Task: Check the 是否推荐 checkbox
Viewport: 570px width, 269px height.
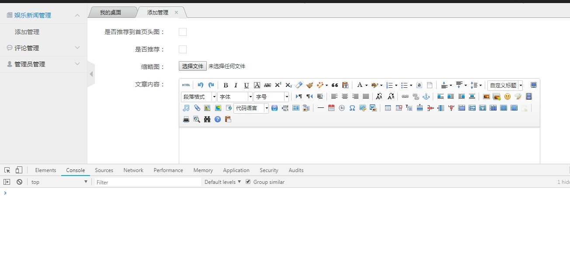Action: click(183, 49)
